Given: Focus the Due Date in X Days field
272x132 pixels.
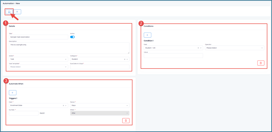Looking at the screenshot, I should pyautogui.click(x=99, y=67).
